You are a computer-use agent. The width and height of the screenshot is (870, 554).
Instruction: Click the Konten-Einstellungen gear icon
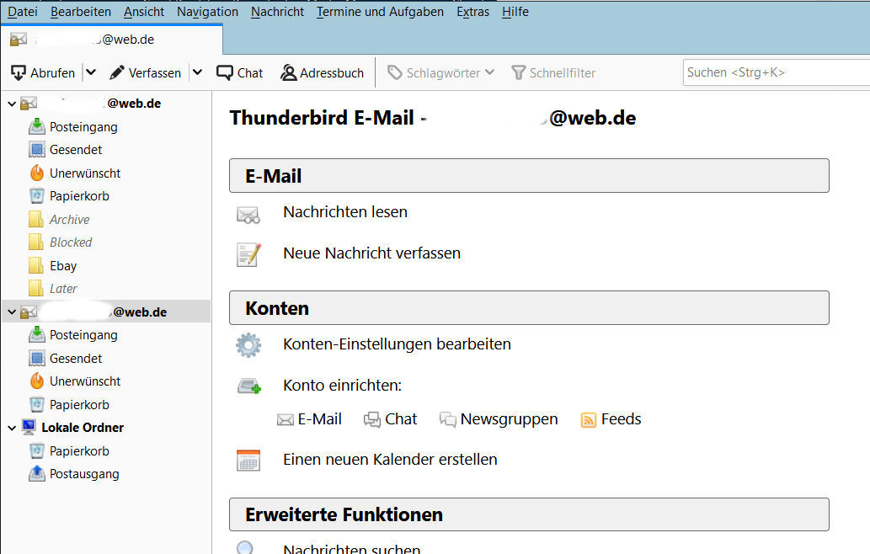tap(248, 345)
